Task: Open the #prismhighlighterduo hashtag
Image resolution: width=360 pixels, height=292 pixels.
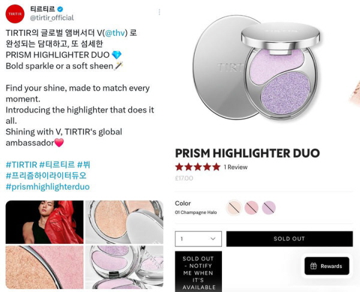Action: (x=48, y=186)
